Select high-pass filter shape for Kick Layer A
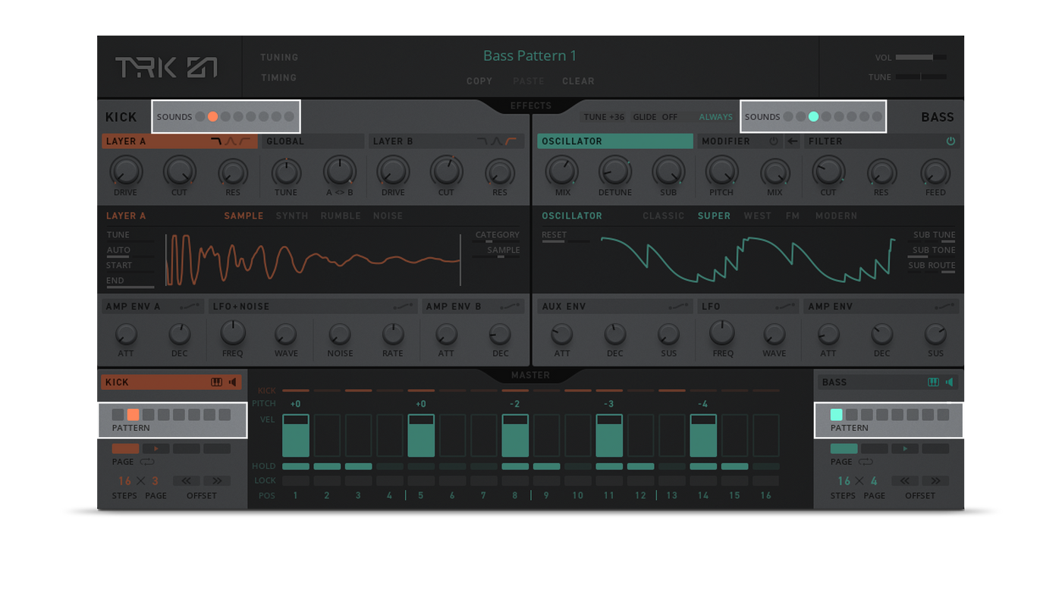The height and width of the screenshot is (610, 1062). 244,141
